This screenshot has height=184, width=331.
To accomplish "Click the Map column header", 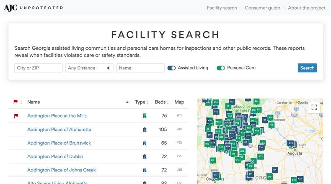I will [179, 102].
